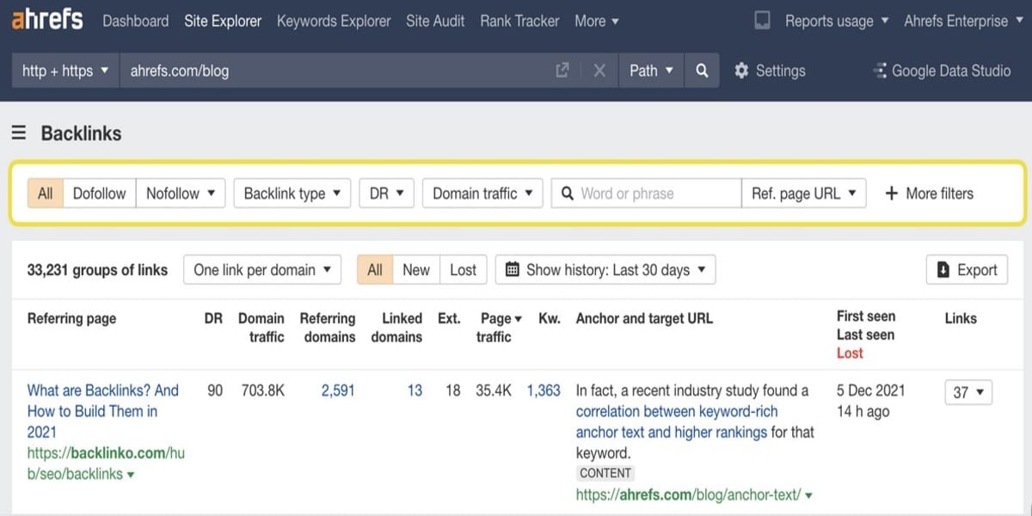Export the backlinks report

pyautogui.click(x=967, y=269)
